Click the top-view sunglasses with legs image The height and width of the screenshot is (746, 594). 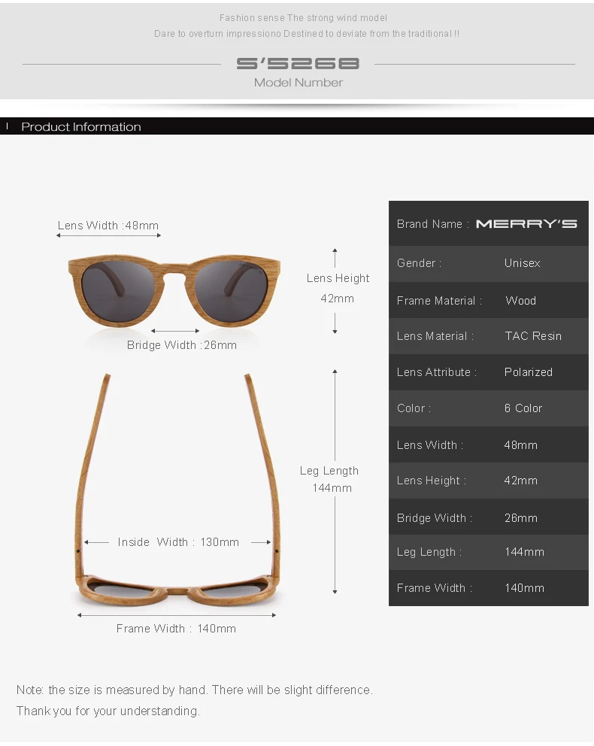[177, 490]
